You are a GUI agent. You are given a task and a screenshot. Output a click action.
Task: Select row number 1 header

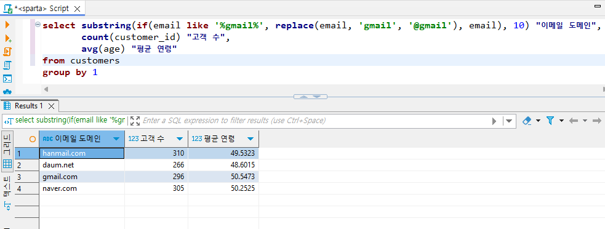pyautogui.click(x=26, y=153)
